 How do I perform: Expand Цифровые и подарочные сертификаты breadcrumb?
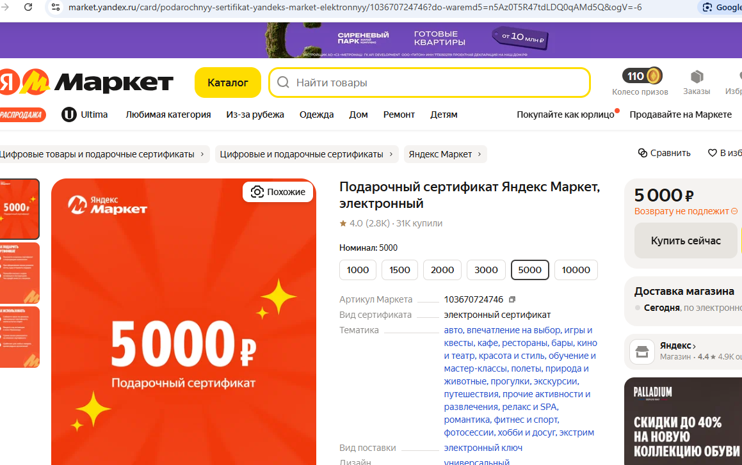(306, 154)
